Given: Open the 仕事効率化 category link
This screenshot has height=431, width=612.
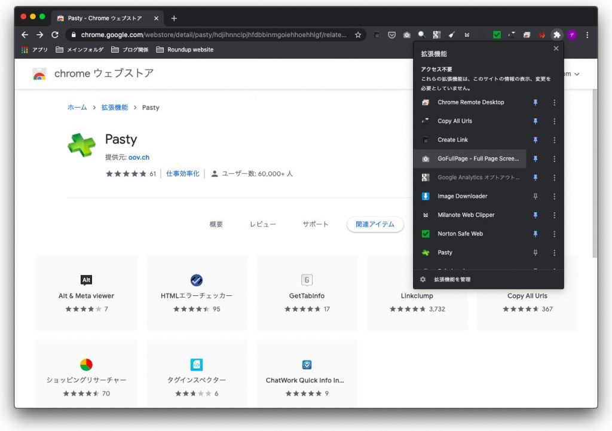Looking at the screenshot, I should click(183, 174).
